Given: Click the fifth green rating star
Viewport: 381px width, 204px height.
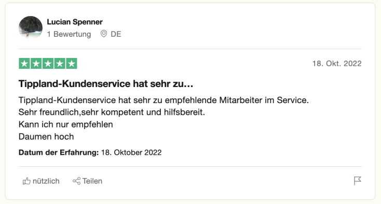Looking at the screenshot, I should pyautogui.click(x=72, y=64).
